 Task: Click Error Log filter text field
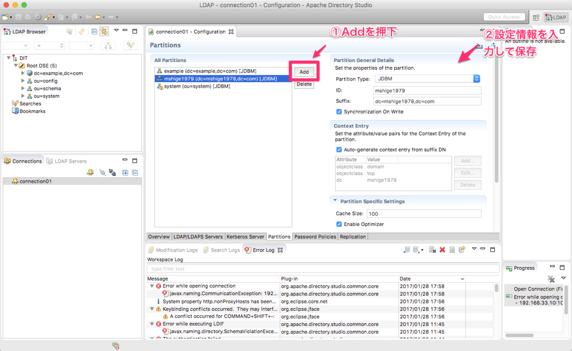(x=323, y=269)
